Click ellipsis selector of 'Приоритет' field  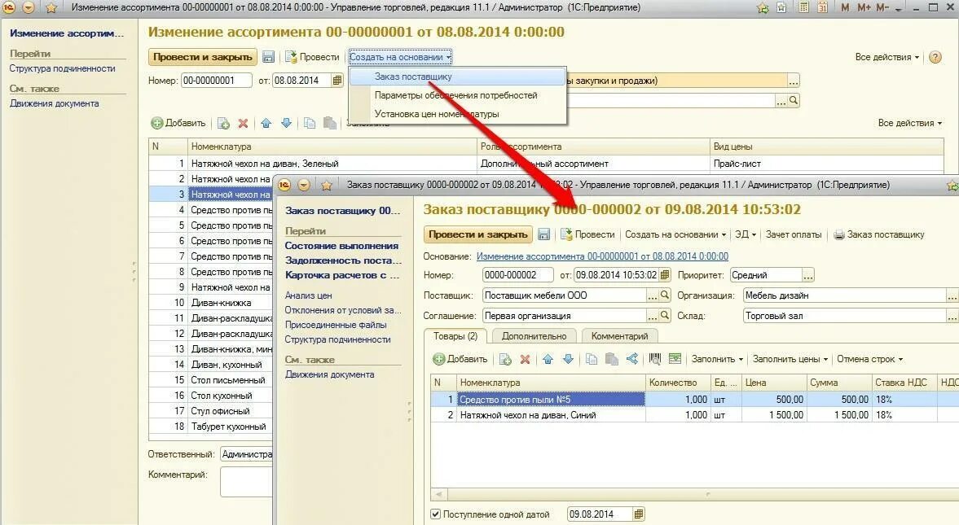(808, 275)
